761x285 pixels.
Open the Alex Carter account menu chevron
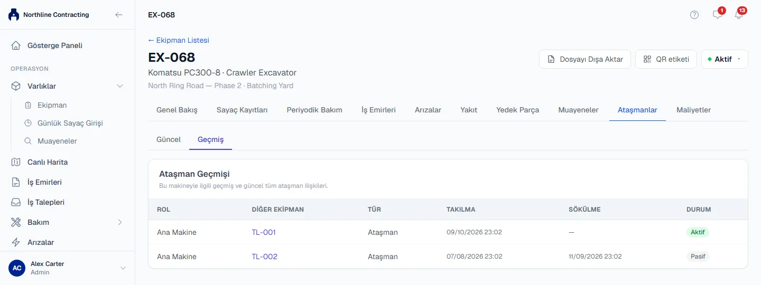123,268
